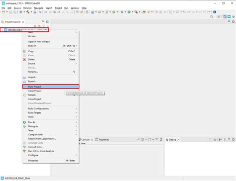The image size is (236, 181).
Task: Click the green target Launch icon
Action: (x=114, y=12)
